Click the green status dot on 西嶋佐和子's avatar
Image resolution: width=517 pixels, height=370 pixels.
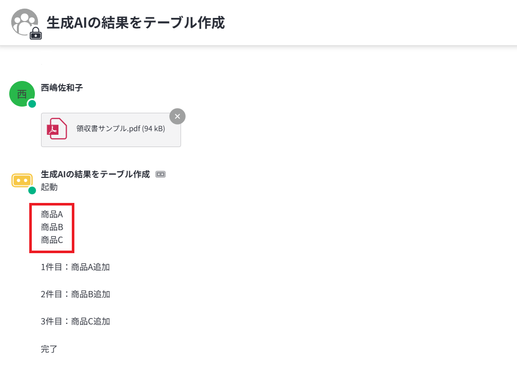32,104
